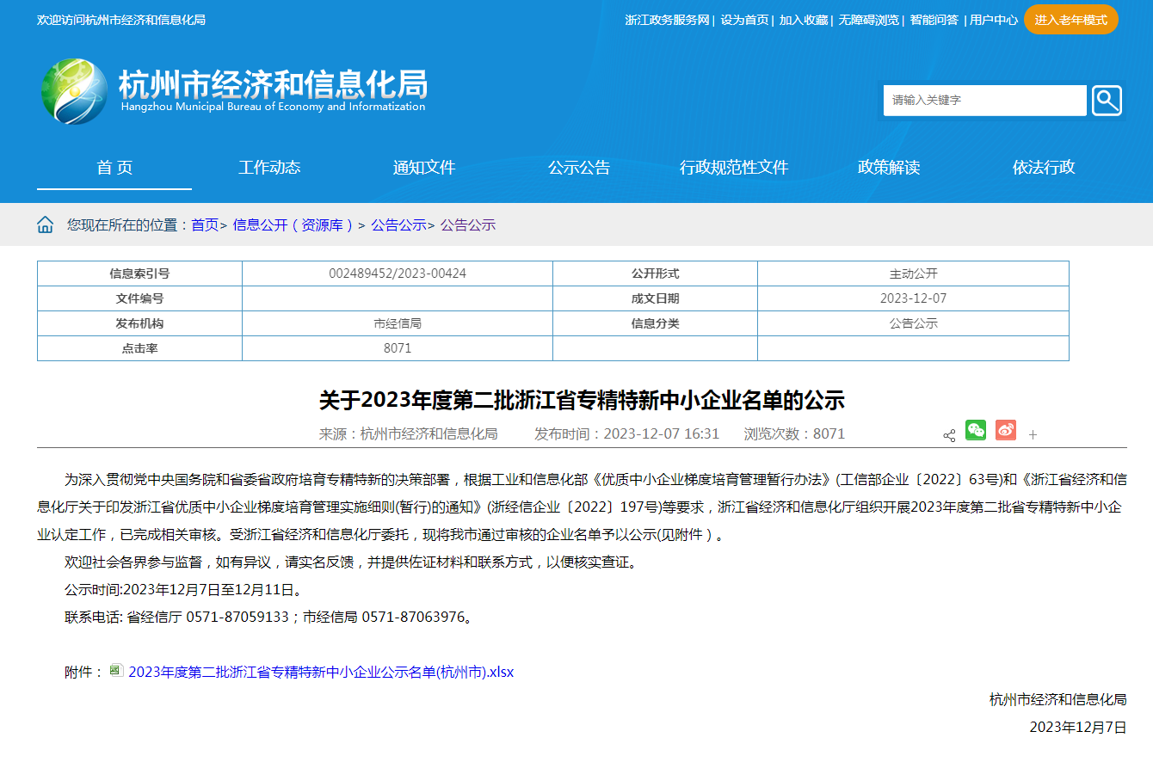Click the bureau logo globe icon

tap(74, 90)
